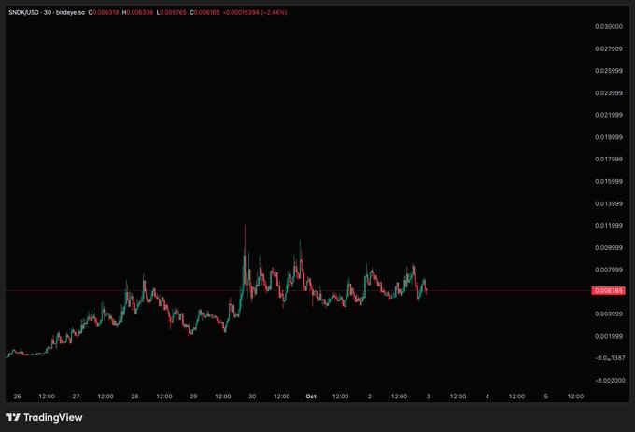Click the 2 date label on time axis
635x432 pixels.
[370, 397]
